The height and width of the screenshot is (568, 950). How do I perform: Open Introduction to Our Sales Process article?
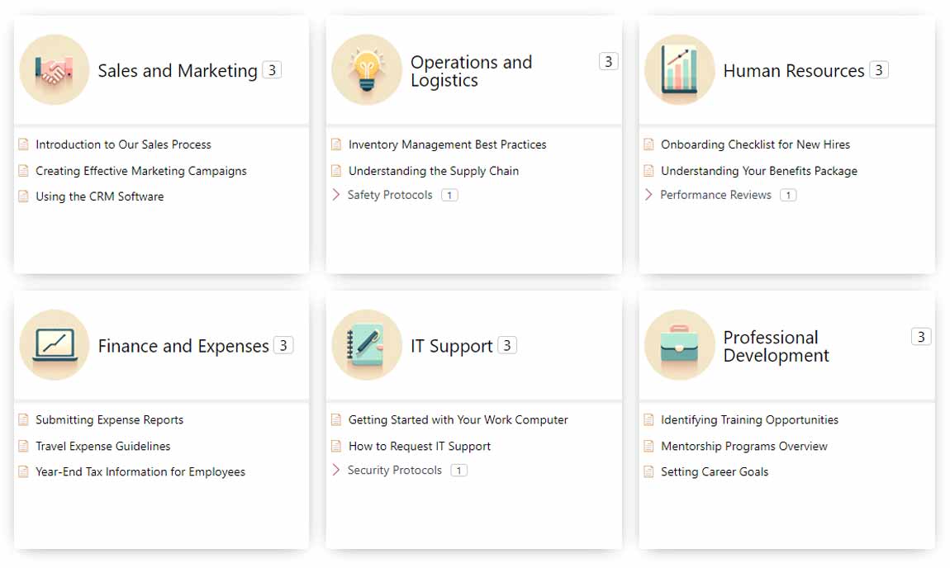123,144
